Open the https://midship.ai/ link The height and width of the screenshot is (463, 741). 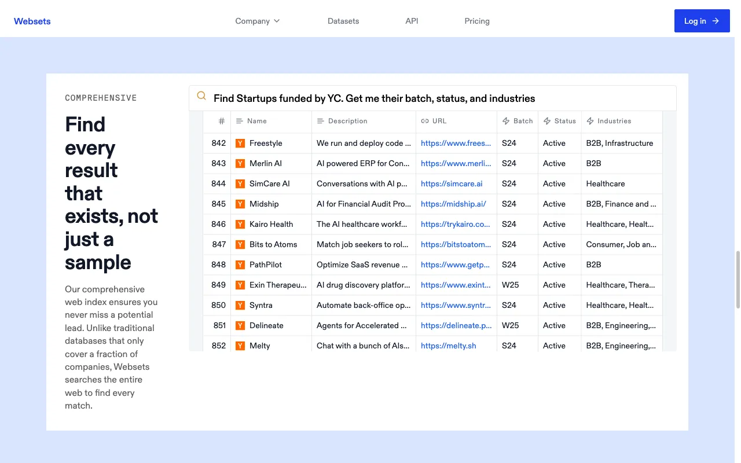pyautogui.click(x=453, y=204)
